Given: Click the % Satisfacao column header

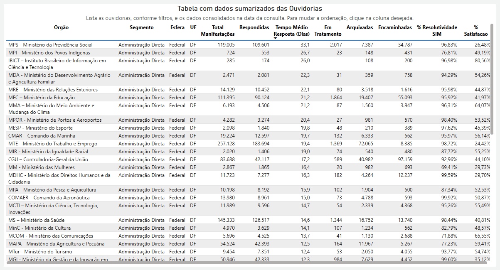Looking at the screenshot, I should (x=476, y=31).
